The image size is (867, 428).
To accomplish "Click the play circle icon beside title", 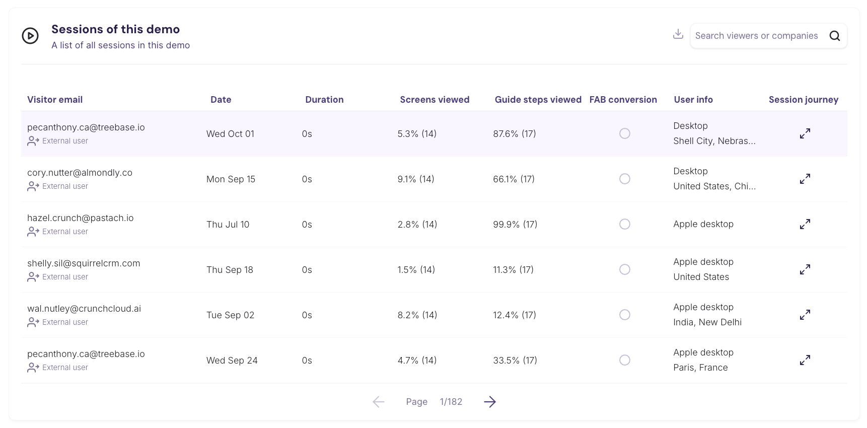I will coord(30,36).
